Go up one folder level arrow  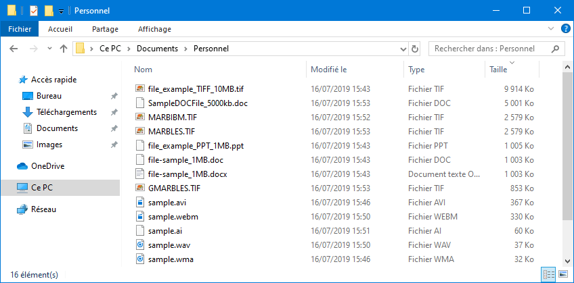tap(64, 49)
